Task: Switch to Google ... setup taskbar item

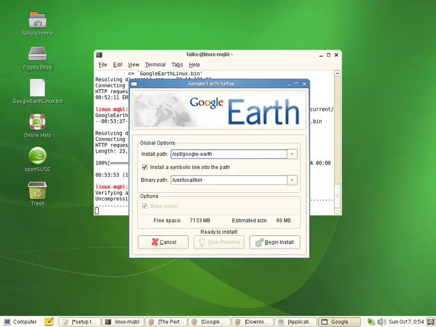Action: tap(339, 322)
